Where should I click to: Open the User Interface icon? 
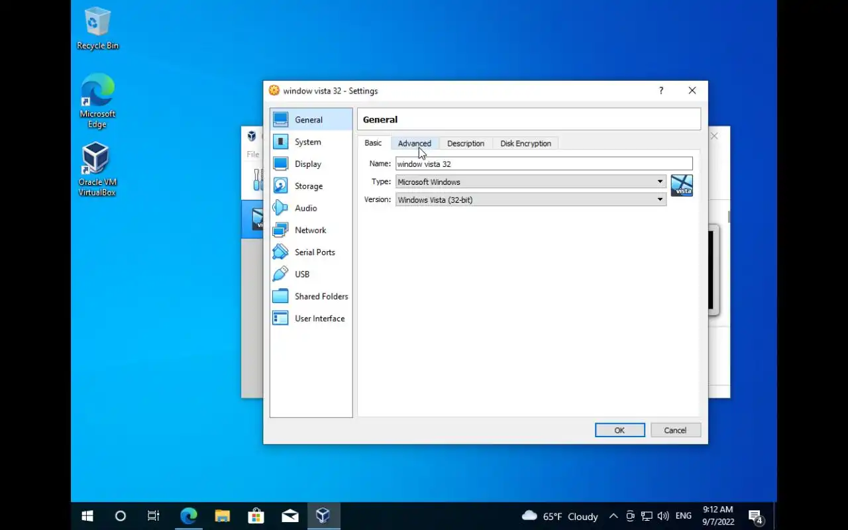pyautogui.click(x=280, y=318)
